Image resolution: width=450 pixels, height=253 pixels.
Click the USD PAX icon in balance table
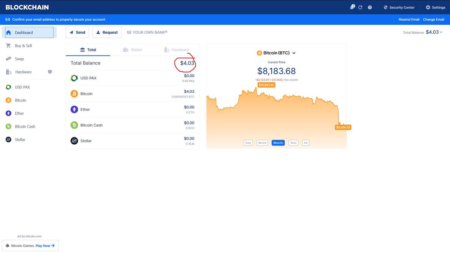74,78
